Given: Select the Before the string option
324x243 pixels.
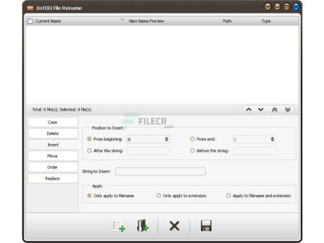Looking at the screenshot, I should tap(192, 150).
